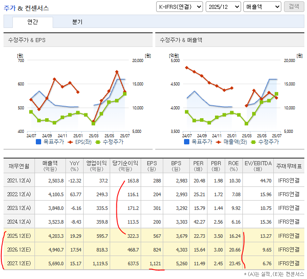Toggle 목표주가 legend icon in 매출액 chart

click(x=187, y=142)
